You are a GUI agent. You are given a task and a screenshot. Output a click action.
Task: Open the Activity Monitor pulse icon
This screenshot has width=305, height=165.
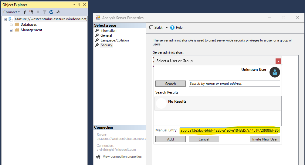[x=58, y=12]
